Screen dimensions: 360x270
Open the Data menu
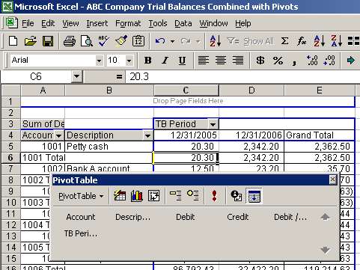point(183,23)
